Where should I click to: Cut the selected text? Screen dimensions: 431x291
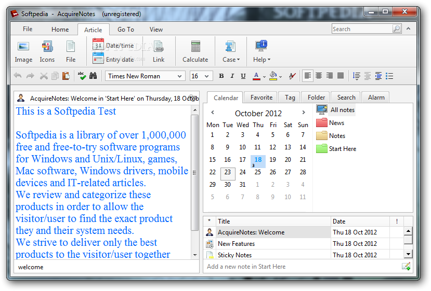[x=44, y=76]
